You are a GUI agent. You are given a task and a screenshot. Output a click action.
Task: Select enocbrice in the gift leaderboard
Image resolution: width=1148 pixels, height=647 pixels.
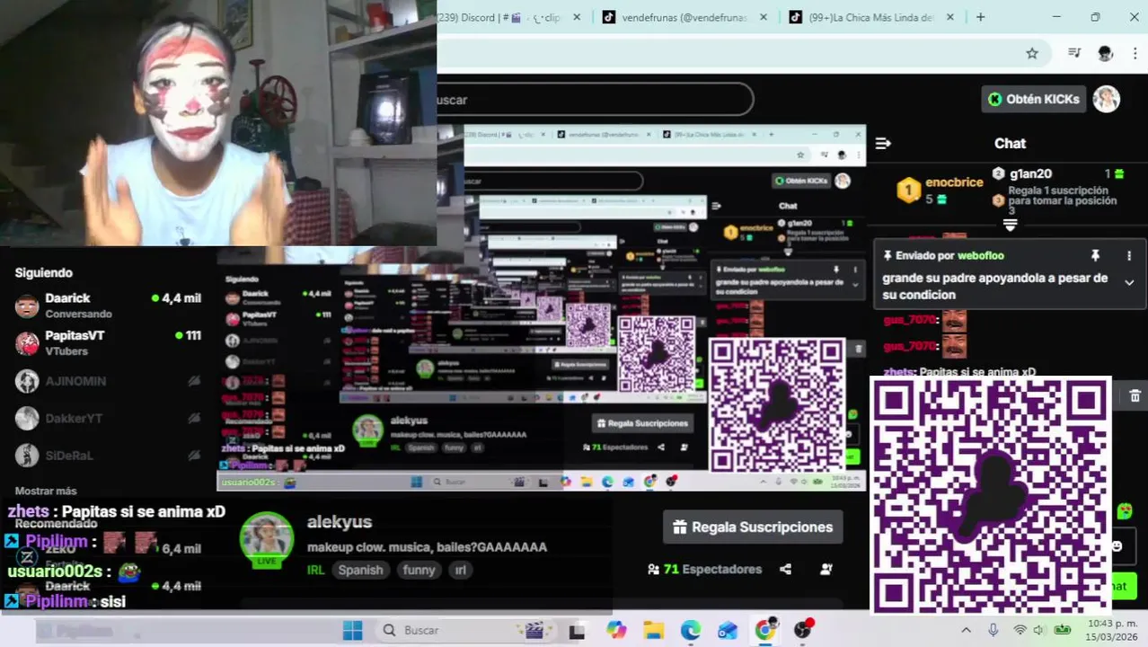coord(954,182)
